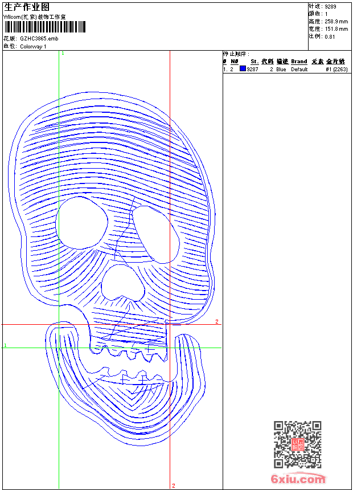Click the '停止顺序' stop sequence heading
This screenshot has width=353, height=490.
point(235,54)
